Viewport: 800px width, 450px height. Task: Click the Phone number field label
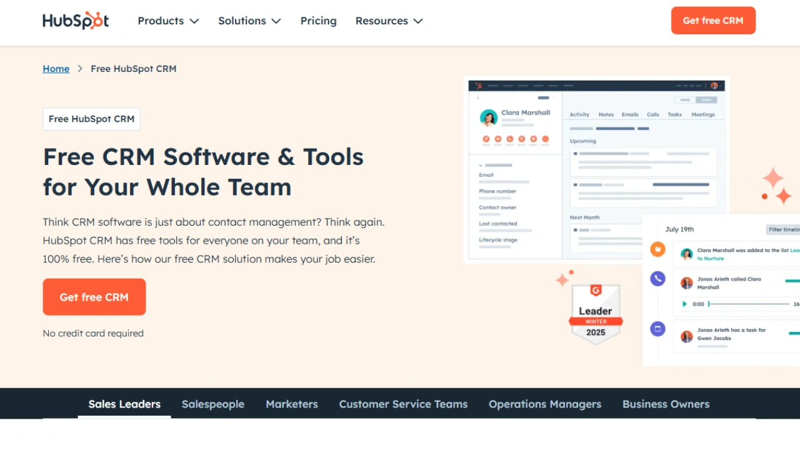click(497, 191)
